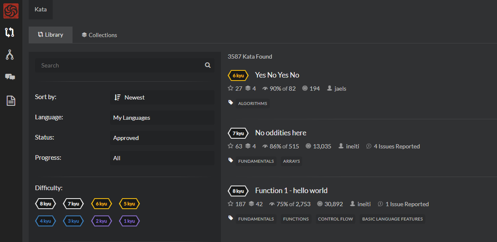497x242 pixels.
Task: Click the satisfaction icon showing 86% of 515
Action: click(x=265, y=147)
